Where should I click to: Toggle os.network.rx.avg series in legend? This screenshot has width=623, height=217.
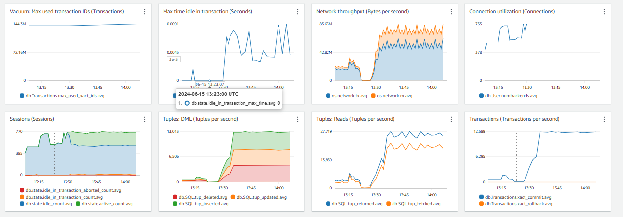(x=393, y=95)
